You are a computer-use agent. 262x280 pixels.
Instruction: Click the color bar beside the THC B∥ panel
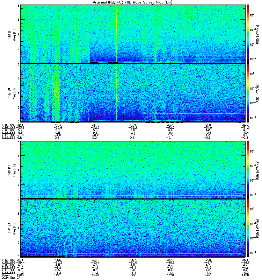click(x=248, y=228)
